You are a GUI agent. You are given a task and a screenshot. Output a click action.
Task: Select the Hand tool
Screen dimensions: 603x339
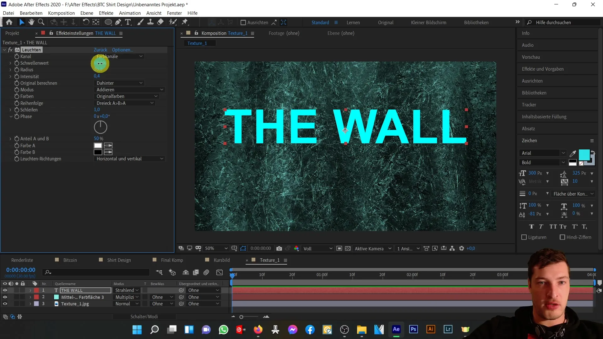coord(31,22)
